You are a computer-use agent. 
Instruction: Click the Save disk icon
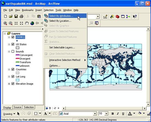coord(16,16)
